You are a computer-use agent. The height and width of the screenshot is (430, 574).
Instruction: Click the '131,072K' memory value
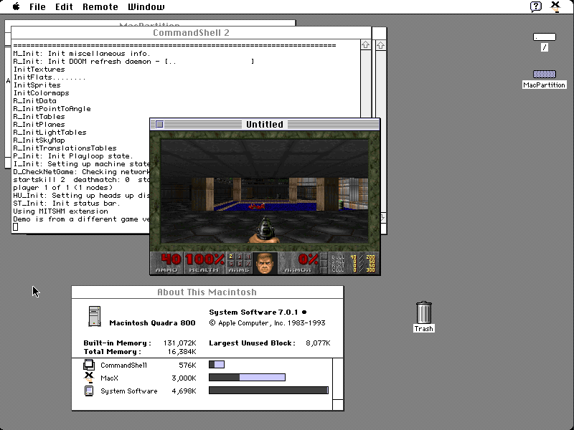tap(180, 343)
